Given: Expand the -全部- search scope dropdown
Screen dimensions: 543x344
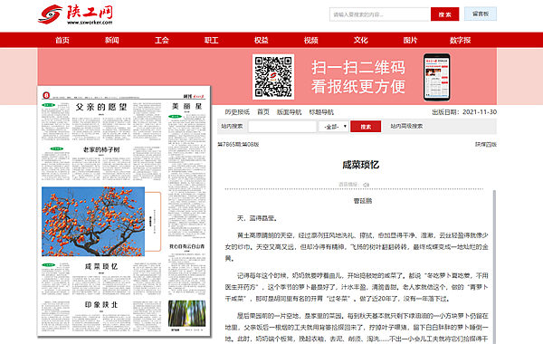Looking at the screenshot, I should [334, 127].
